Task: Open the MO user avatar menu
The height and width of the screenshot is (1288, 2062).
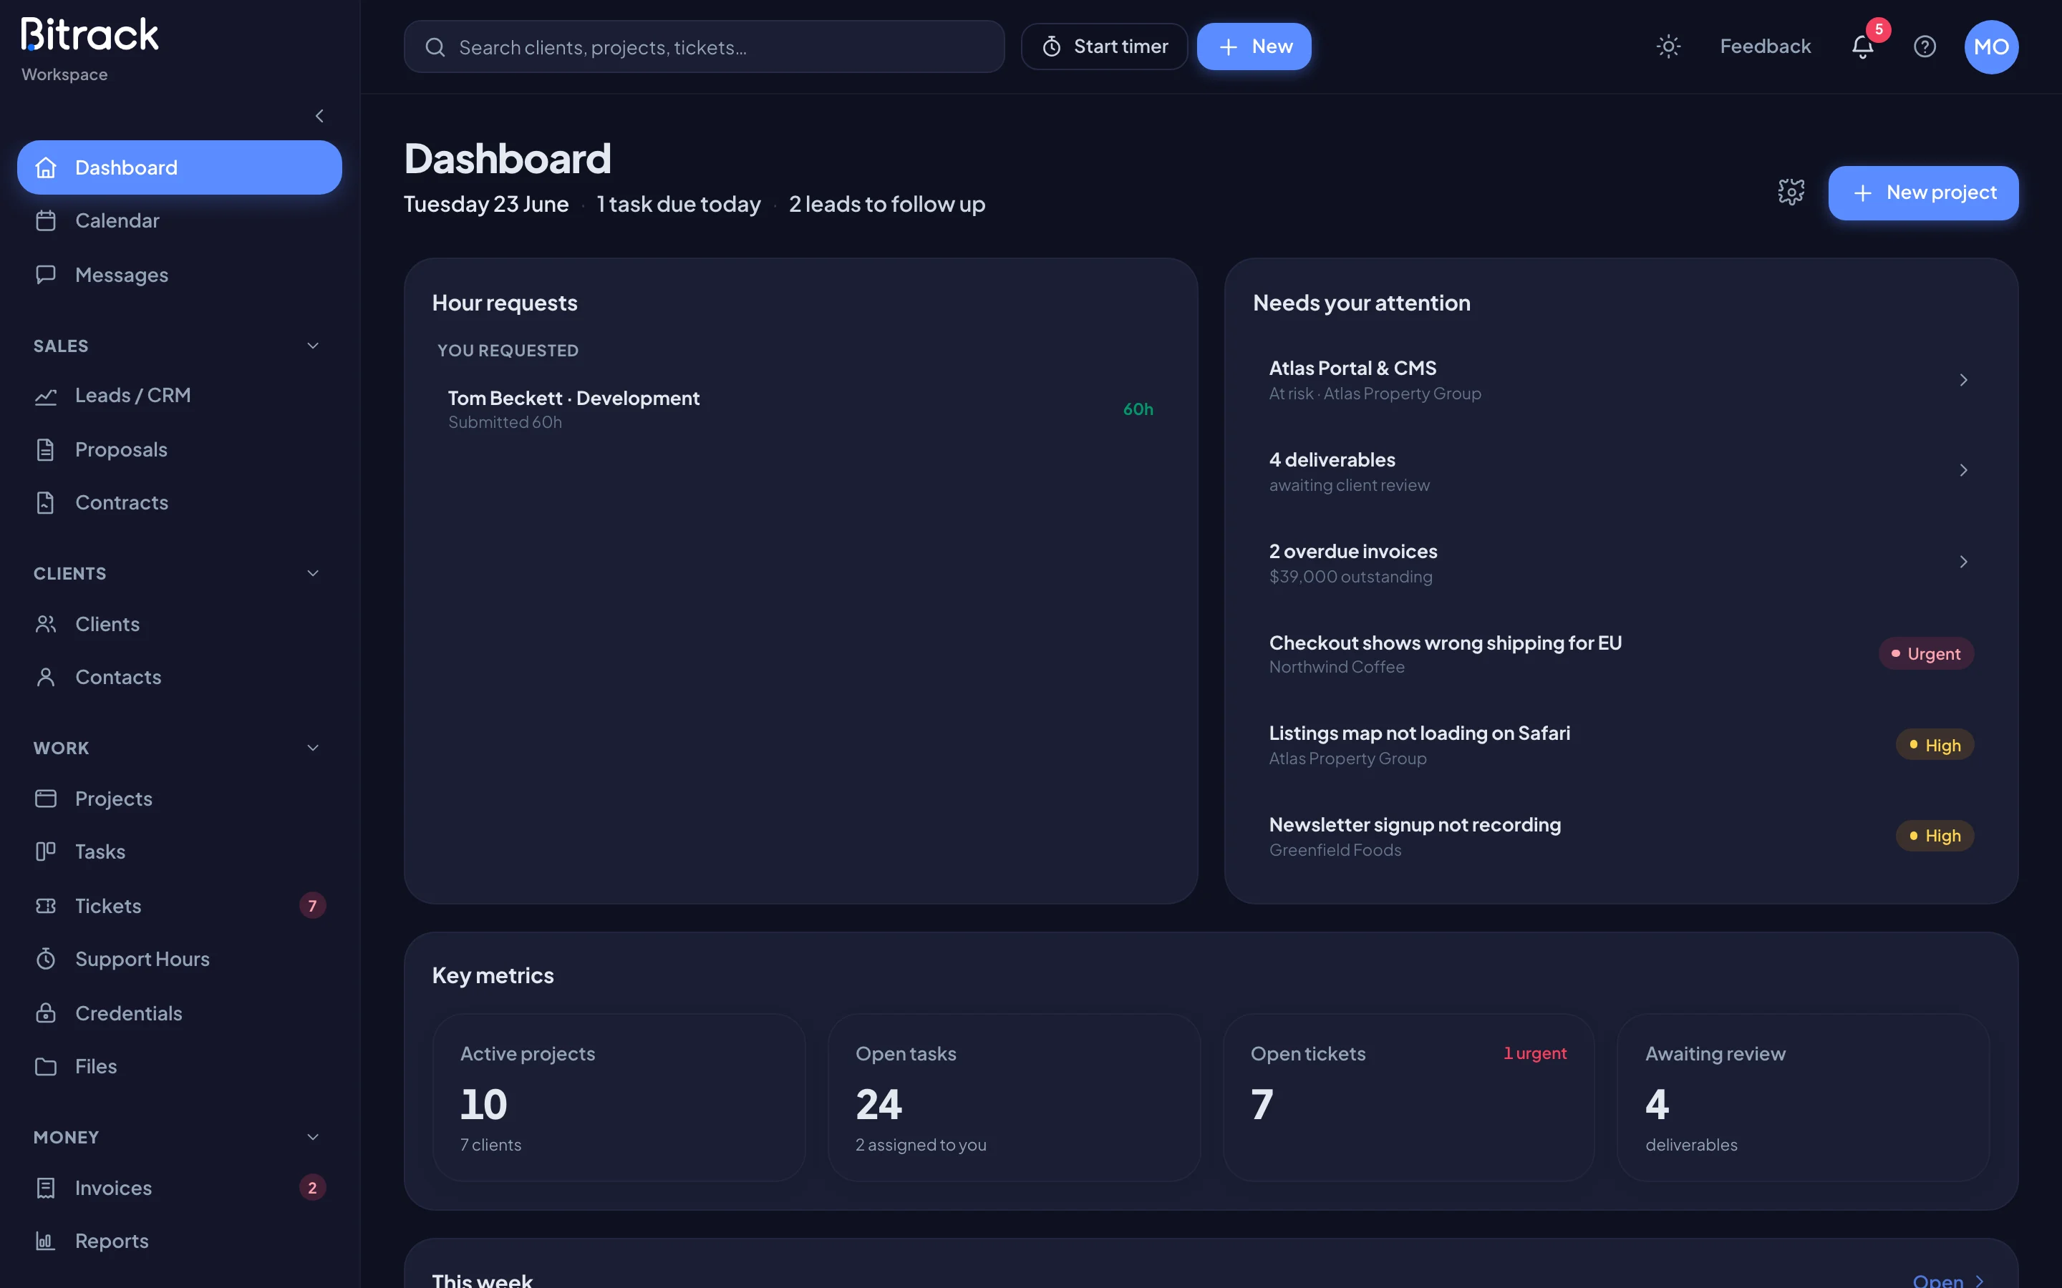Action: tap(1991, 46)
